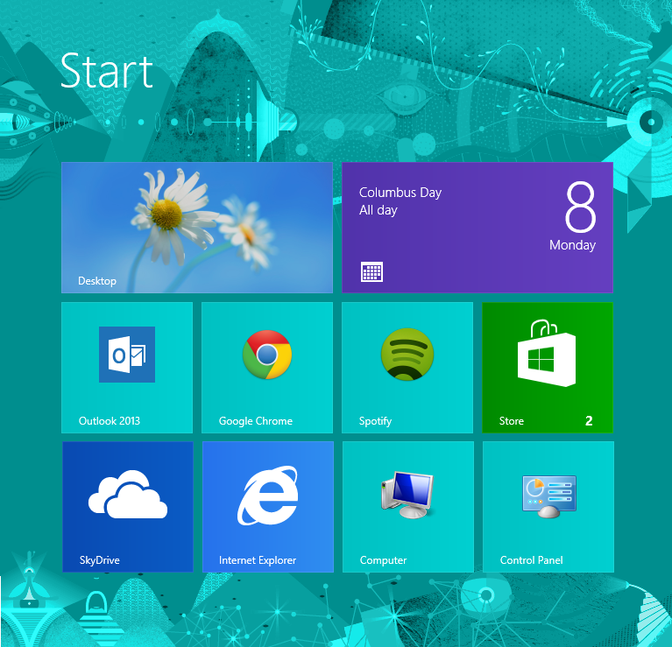
Task: Open SkyDrive cloud icon
Action: [128, 494]
